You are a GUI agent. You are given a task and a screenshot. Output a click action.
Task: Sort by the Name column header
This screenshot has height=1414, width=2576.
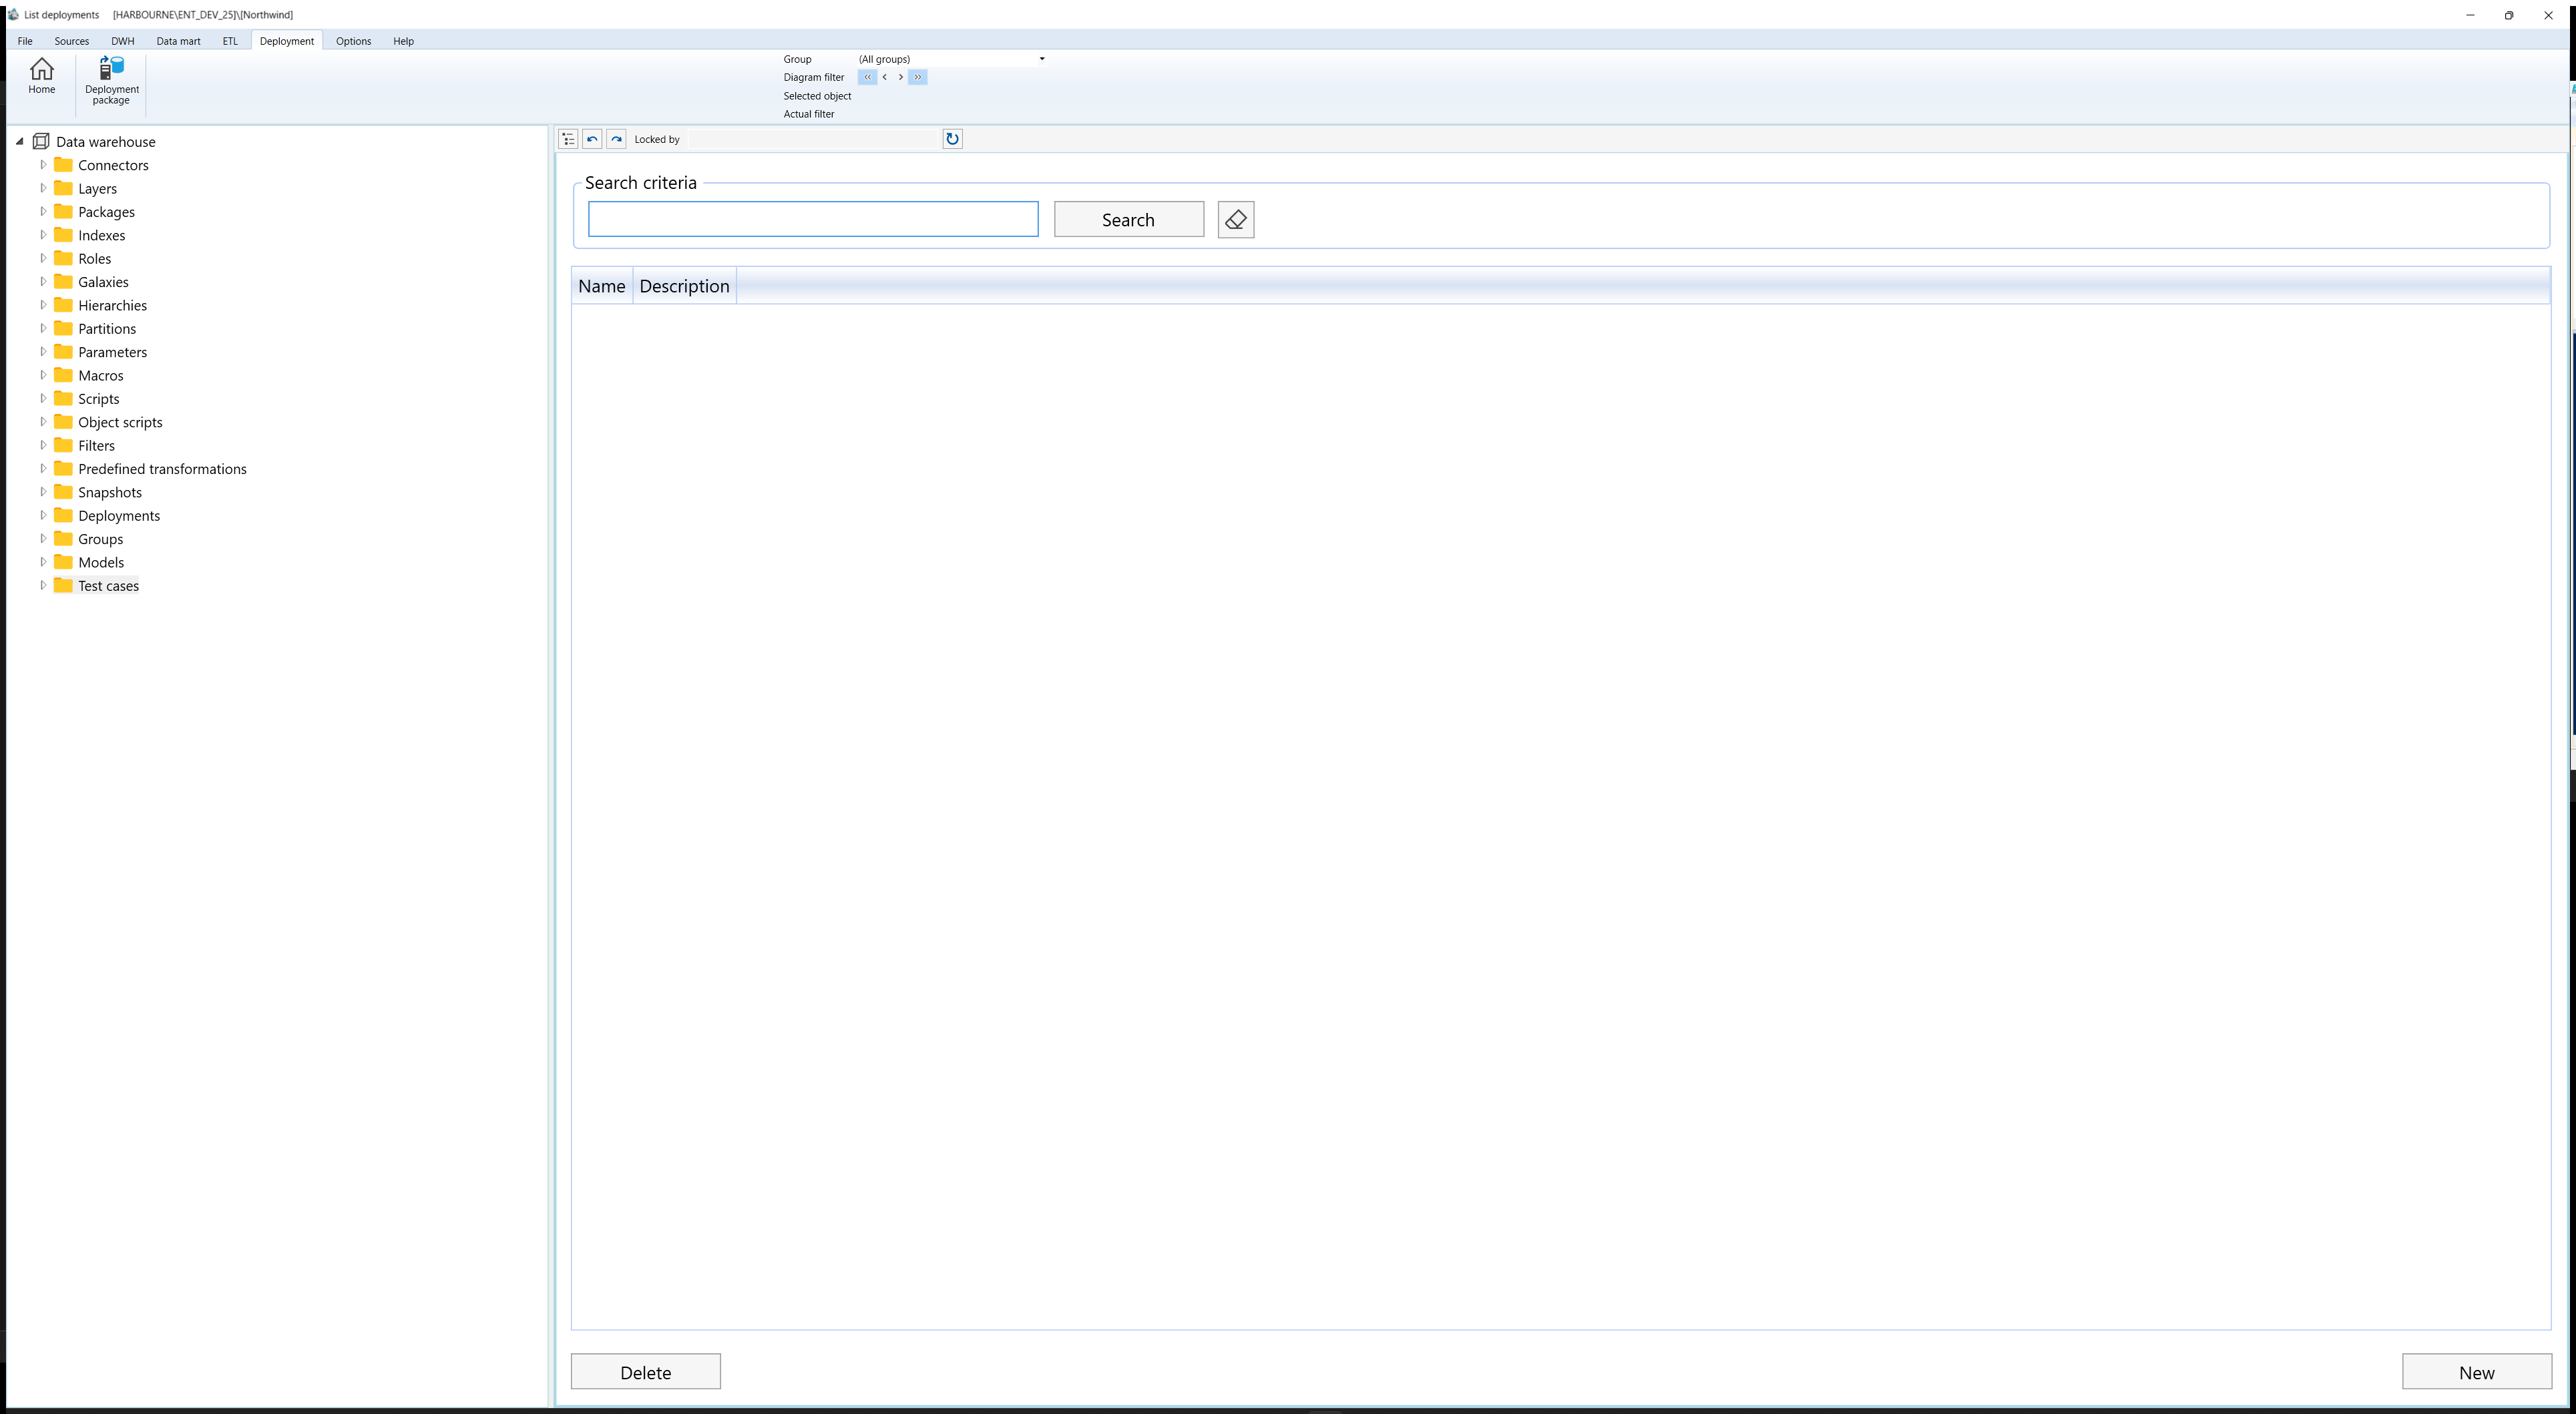(x=601, y=286)
